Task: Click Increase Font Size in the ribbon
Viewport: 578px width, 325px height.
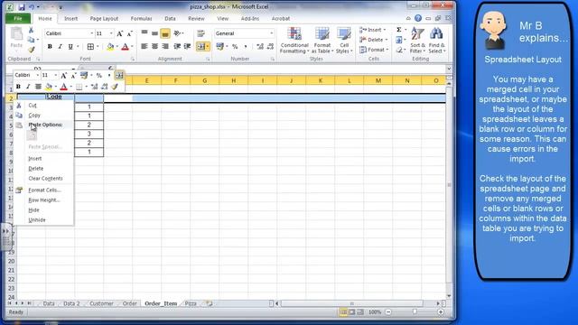Action: click(119, 33)
